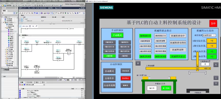Collapse 程序块 folder in project tree

tap(5, 28)
